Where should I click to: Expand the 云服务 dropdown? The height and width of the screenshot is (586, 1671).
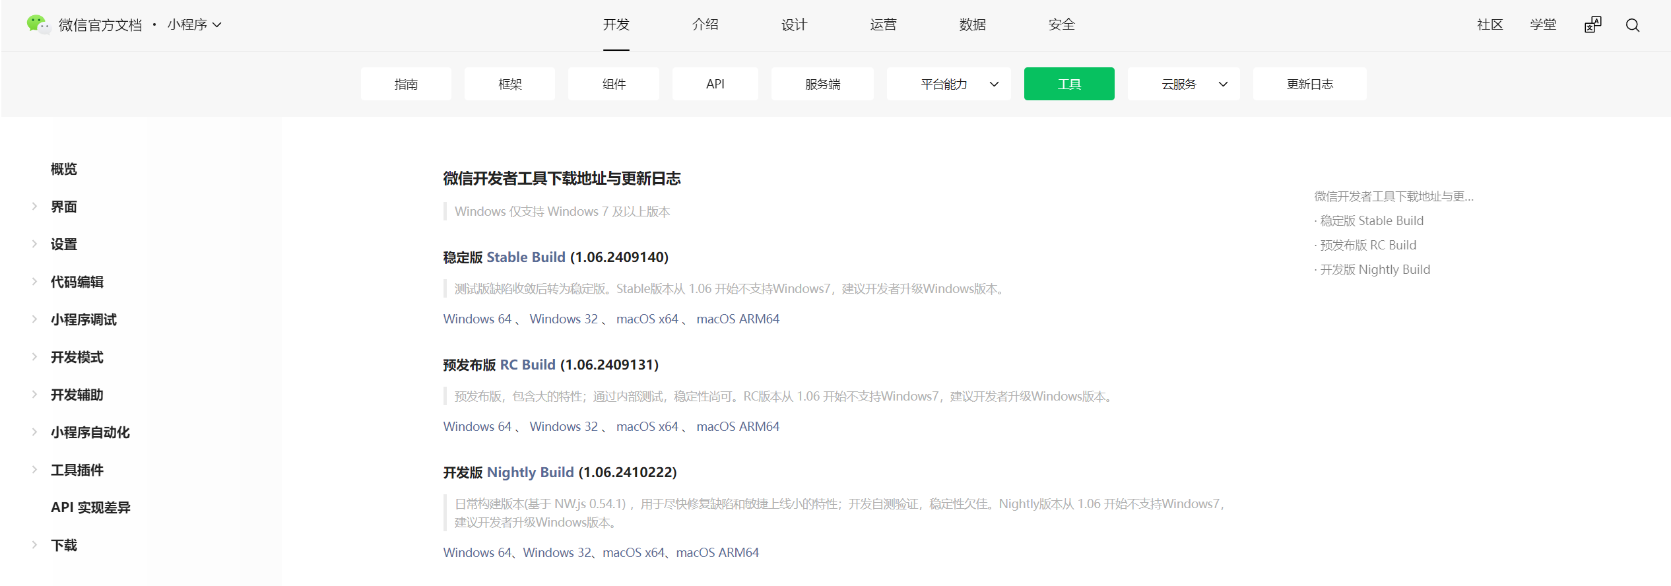[x=1184, y=84]
